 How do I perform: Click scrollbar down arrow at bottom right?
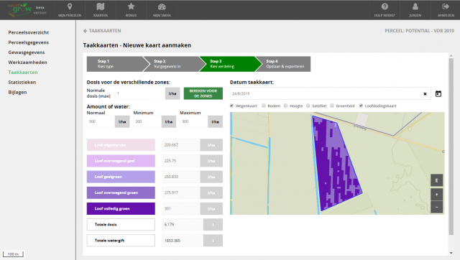(451, 253)
